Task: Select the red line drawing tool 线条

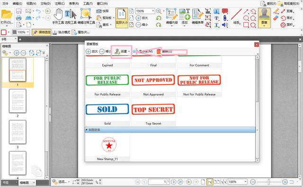Action: click(x=236, y=16)
